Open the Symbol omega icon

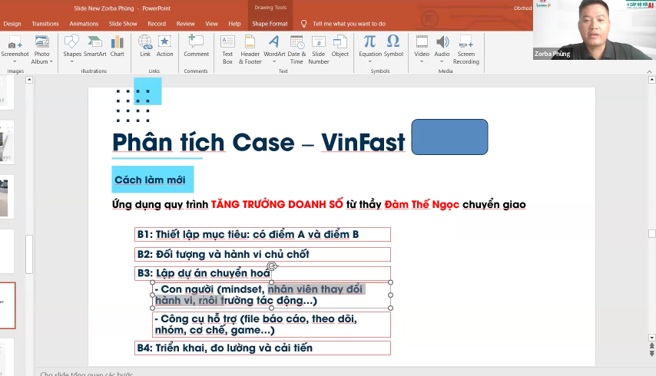393,41
